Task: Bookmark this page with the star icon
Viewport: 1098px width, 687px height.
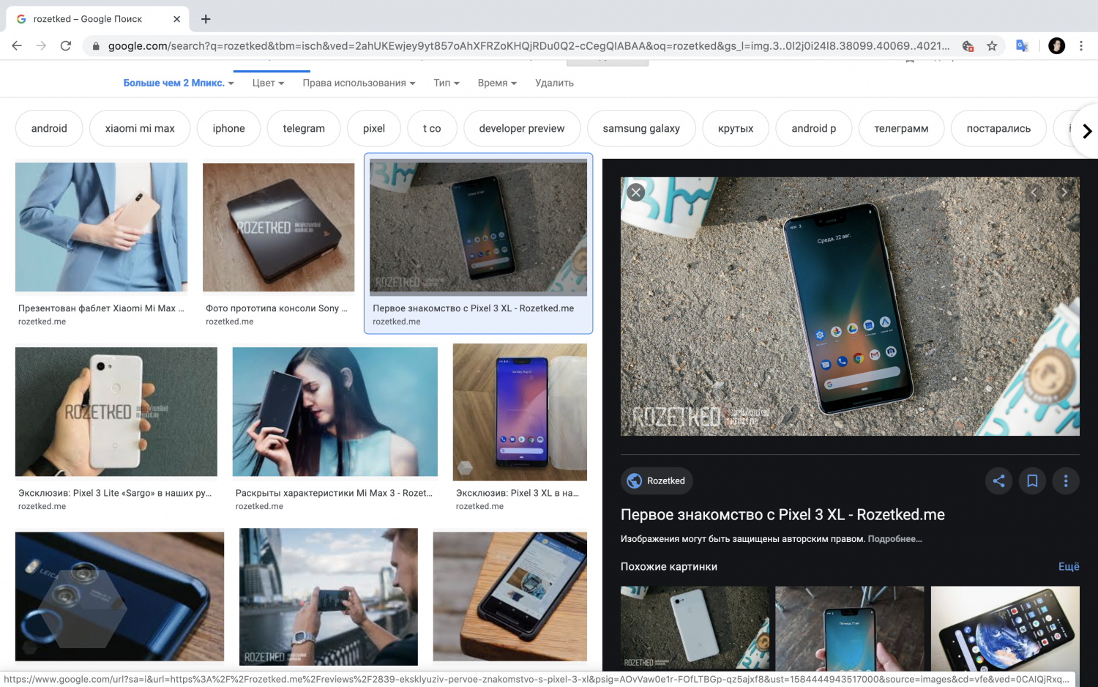Action: point(992,45)
